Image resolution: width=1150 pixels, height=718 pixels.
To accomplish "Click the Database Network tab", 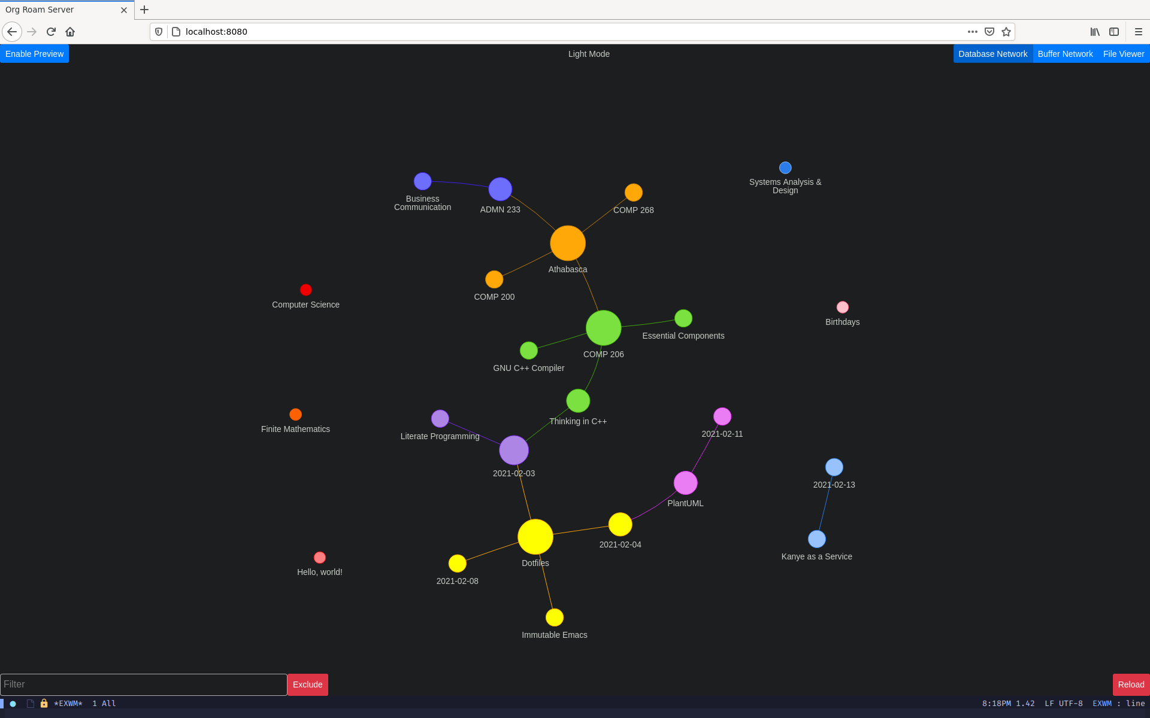I will (992, 53).
